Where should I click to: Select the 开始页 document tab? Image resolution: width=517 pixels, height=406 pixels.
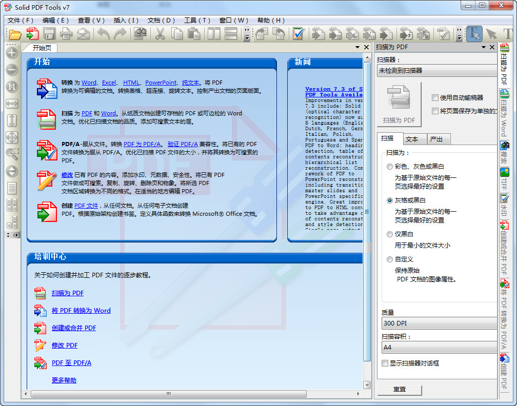pyautogui.click(x=42, y=48)
